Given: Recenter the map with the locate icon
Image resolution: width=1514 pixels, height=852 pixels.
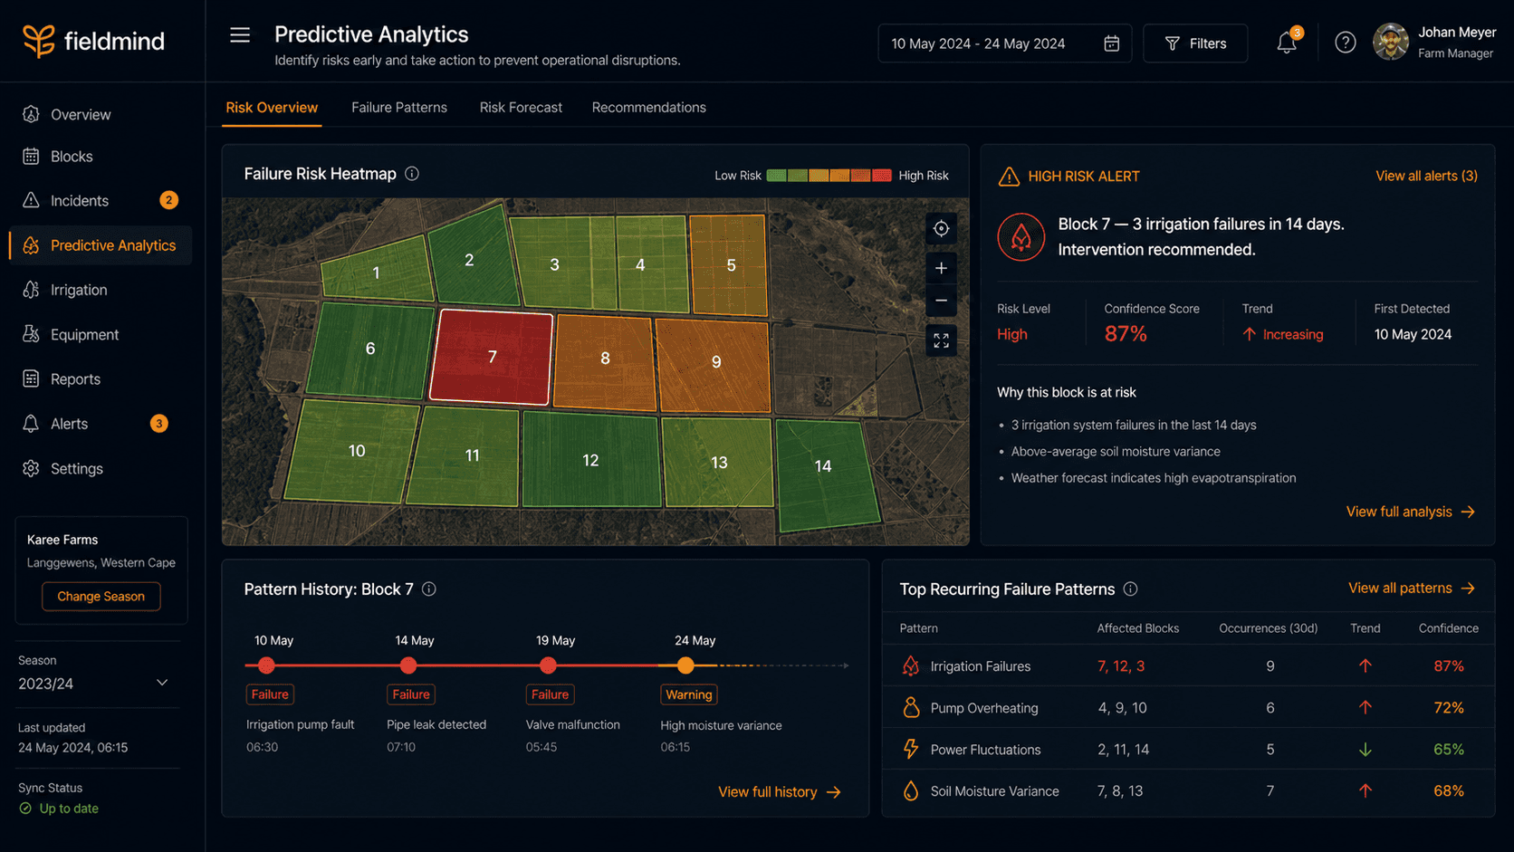Looking at the screenshot, I should [x=941, y=229].
